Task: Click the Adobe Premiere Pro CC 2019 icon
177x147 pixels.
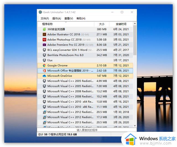Action: (x=44, y=45)
